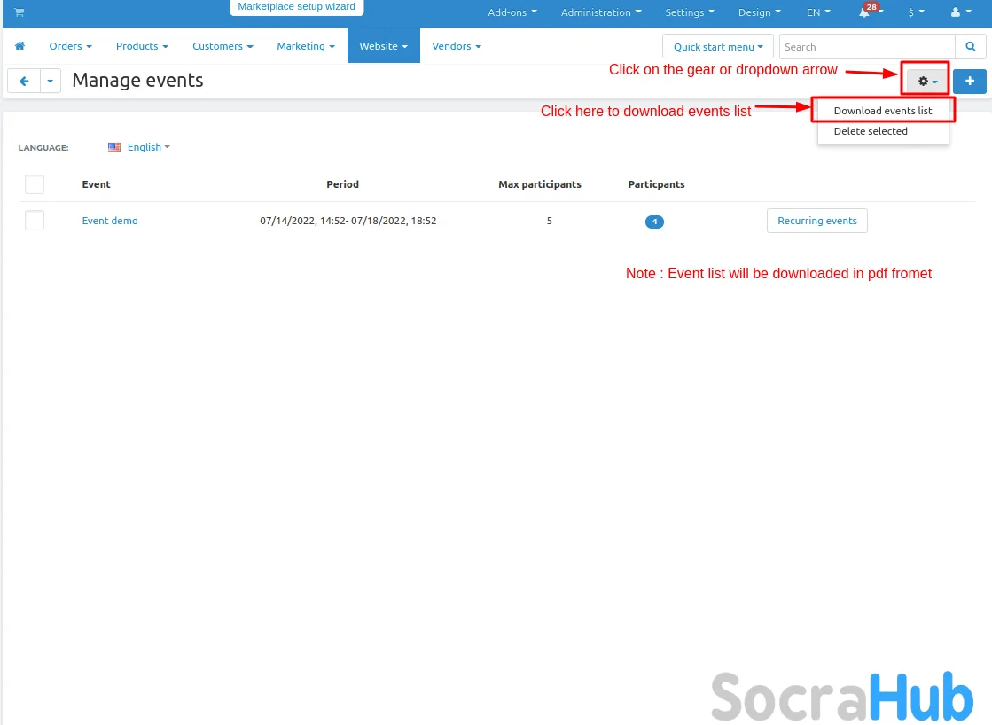Click the Recurring events button
The width and height of the screenshot is (992, 725).
816,221
